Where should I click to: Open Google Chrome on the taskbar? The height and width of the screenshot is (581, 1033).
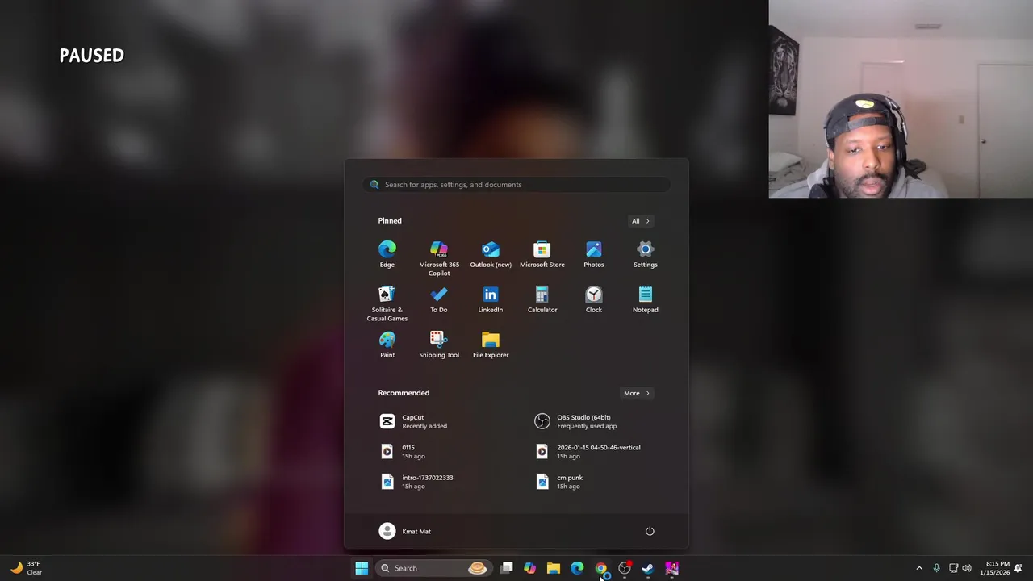600,568
